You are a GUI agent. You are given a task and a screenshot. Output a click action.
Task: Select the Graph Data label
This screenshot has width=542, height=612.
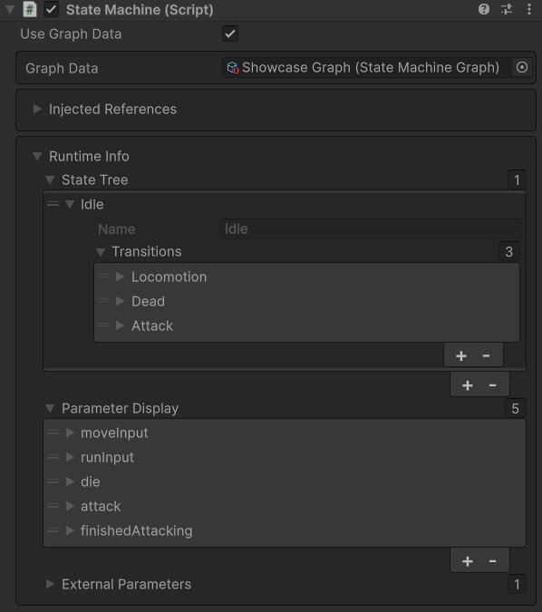point(62,68)
